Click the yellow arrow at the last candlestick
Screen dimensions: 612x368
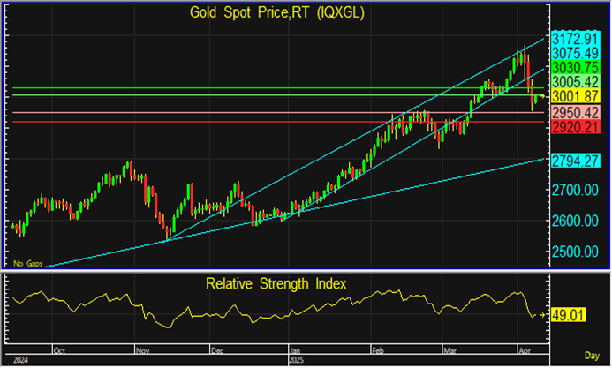(x=542, y=95)
